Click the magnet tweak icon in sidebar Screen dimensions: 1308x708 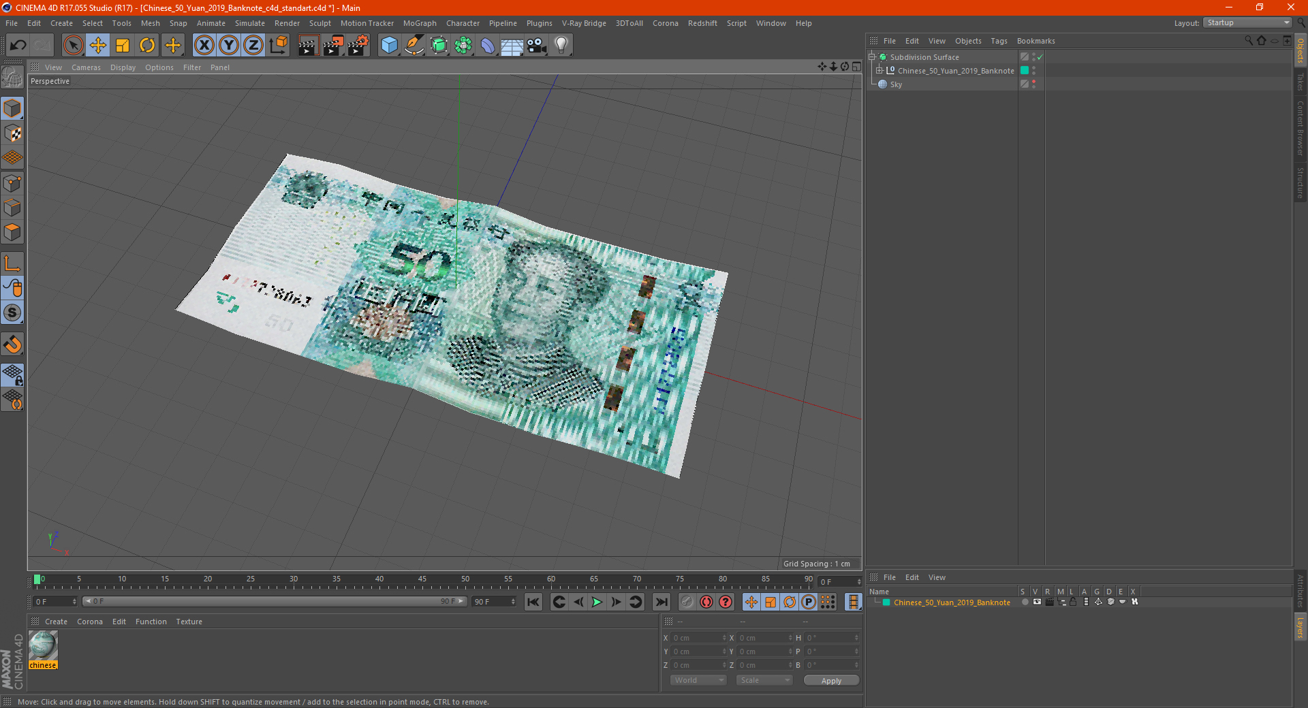pyautogui.click(x=13, y=344)
